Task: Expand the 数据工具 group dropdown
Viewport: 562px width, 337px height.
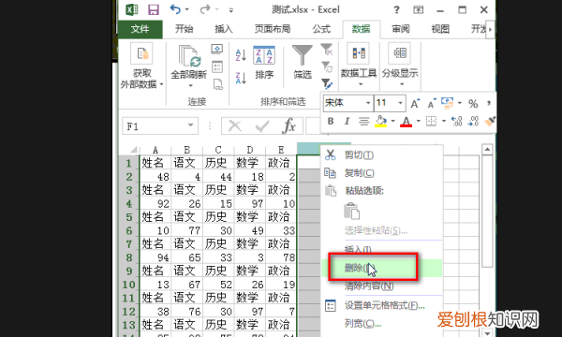Action: pyautogui.click(x=361, y=84)
